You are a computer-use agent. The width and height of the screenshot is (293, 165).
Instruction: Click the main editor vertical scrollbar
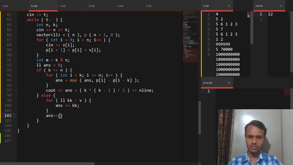point(200,118)
